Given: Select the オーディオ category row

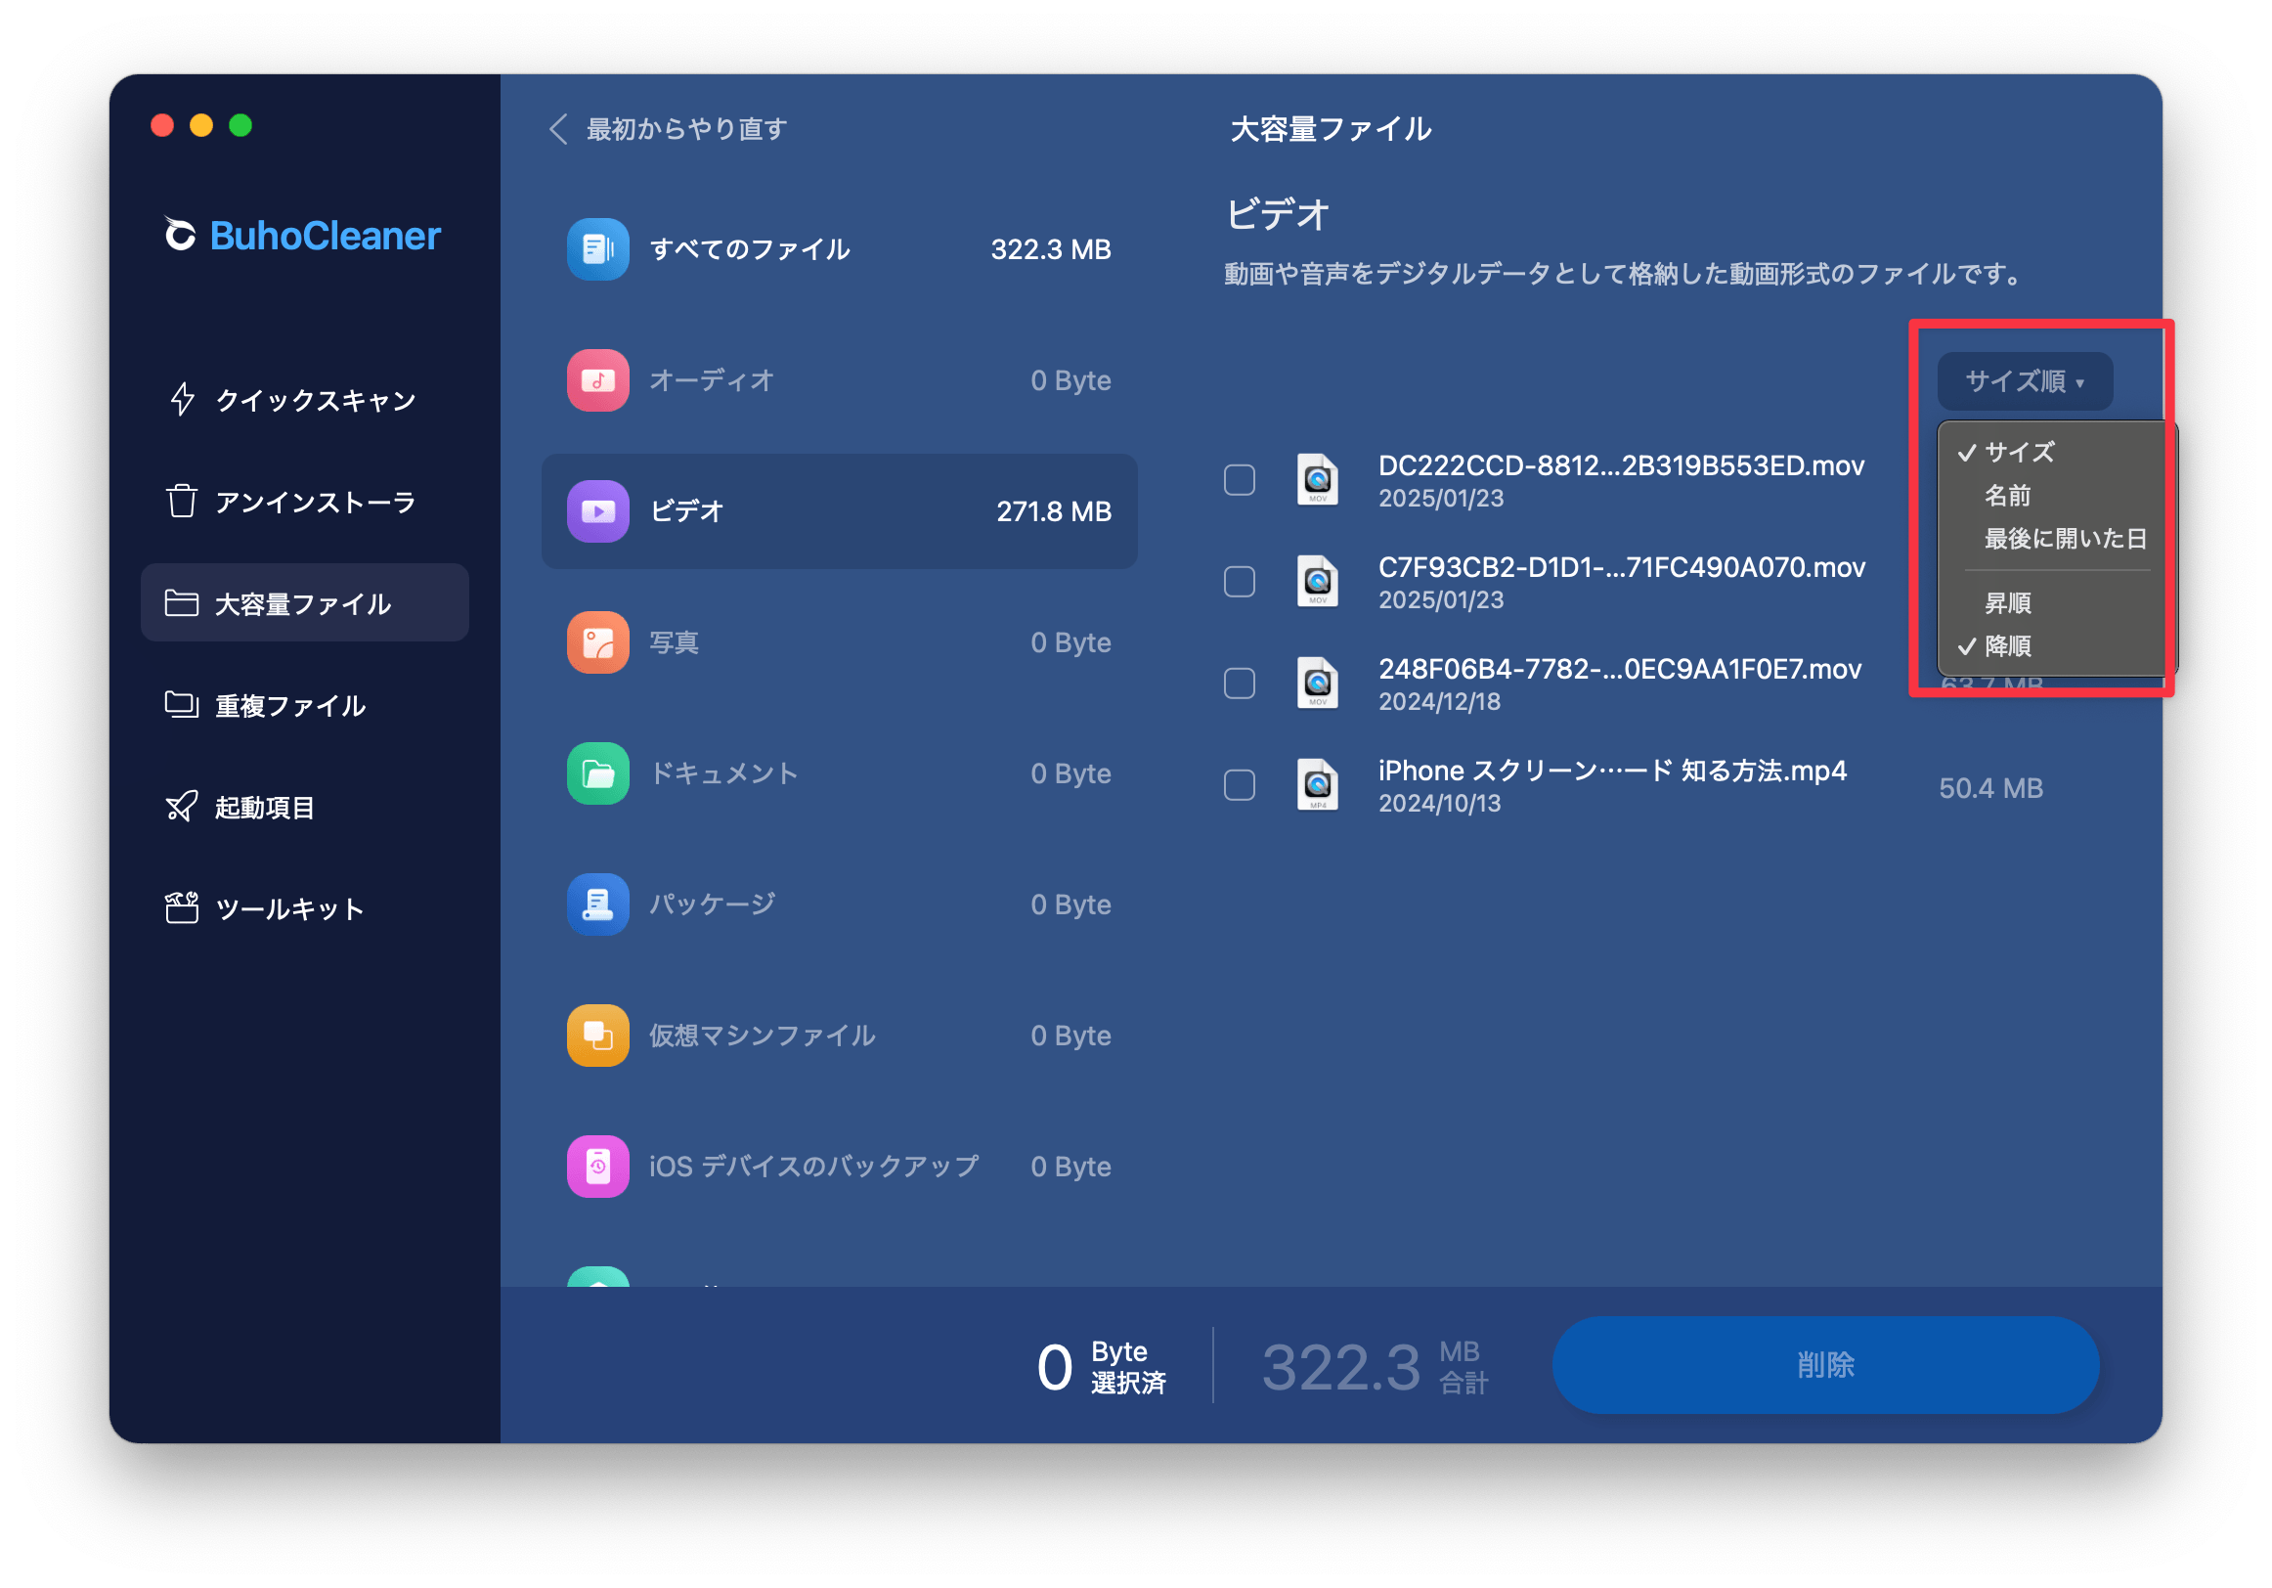Looking at the screenshot, I should point(839,380).
